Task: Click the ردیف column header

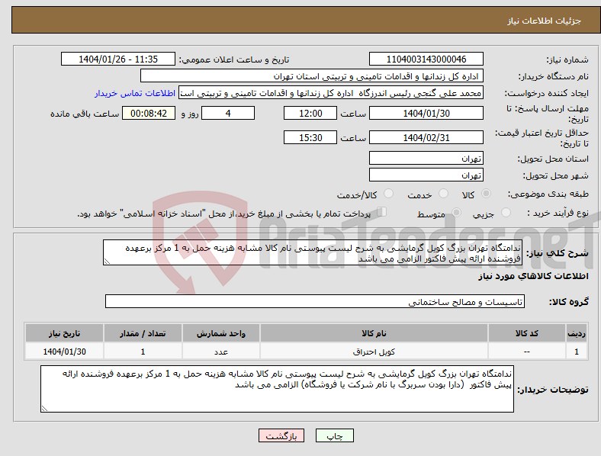Action: [577, 333]
